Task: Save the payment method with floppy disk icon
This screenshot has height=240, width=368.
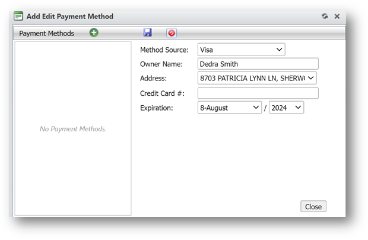Action: click(x=148, y=33)
